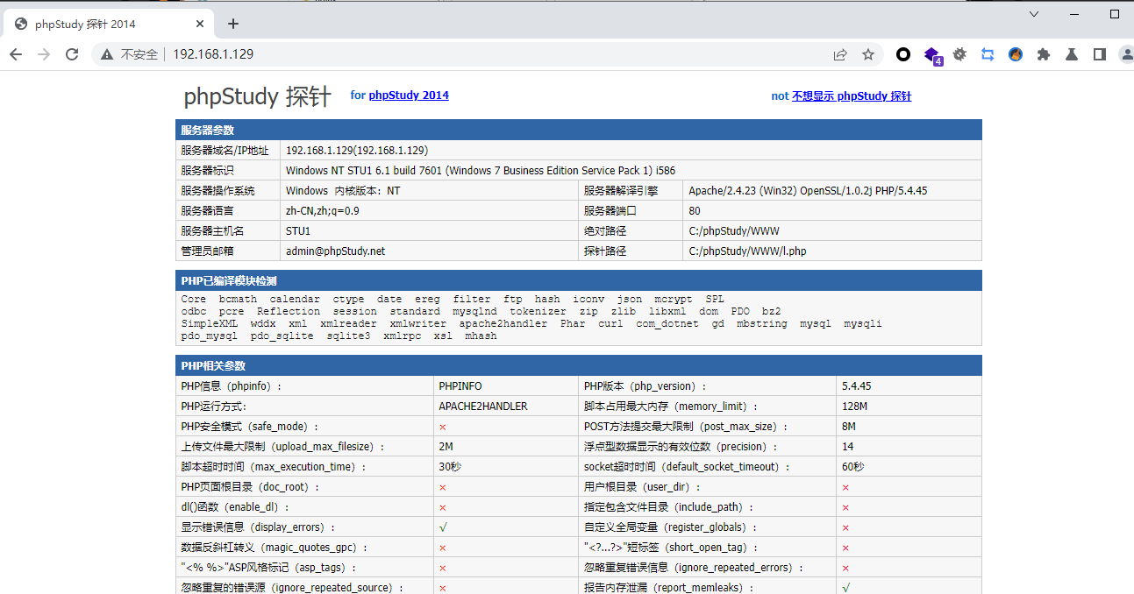This screenshot has height=594, width=1134.
Task: Click the register_globals cross mark
Action: coord(845,527)
